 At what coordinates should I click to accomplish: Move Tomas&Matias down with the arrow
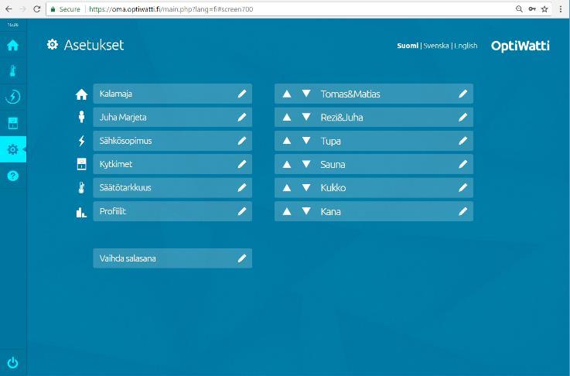[x=306, y=94]
